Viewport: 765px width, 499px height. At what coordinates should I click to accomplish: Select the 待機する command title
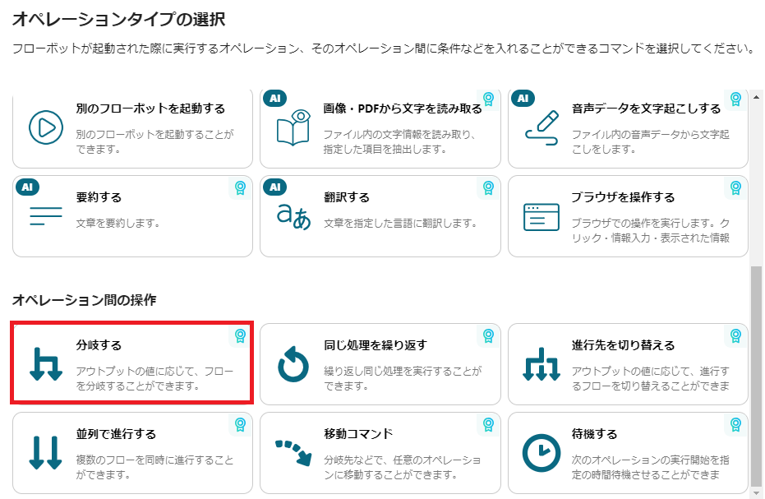pyautogui.click(x=594, y=434)
